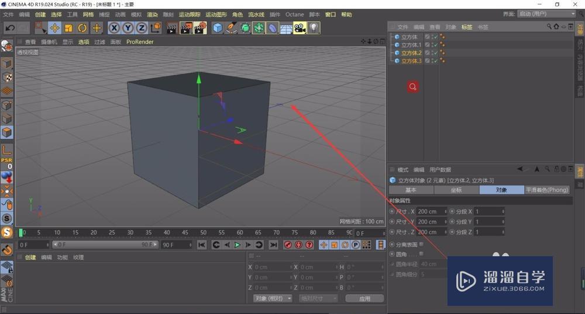Screen dimensions: 585x314
Task: Render the active view
Action: pyautogui.click(x=171, y=28)
